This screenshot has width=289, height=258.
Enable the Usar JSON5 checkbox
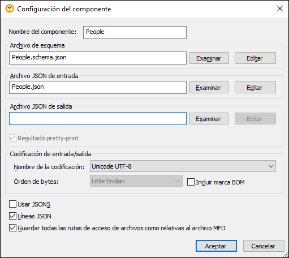click(x=12, y=204)
